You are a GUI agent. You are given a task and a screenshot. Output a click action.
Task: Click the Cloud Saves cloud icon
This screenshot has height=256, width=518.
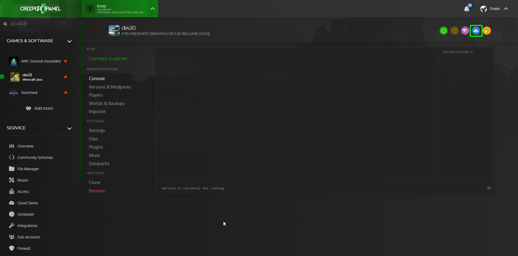tap(12, 203)
